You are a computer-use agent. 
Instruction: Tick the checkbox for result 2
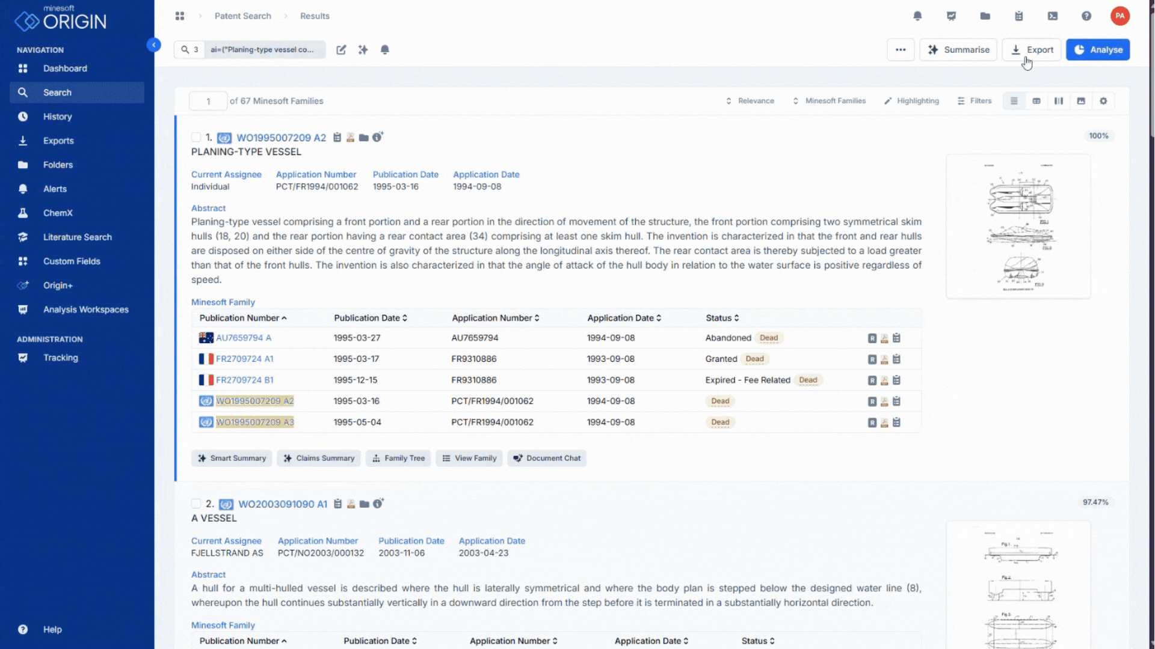click(x=196, y=504)
